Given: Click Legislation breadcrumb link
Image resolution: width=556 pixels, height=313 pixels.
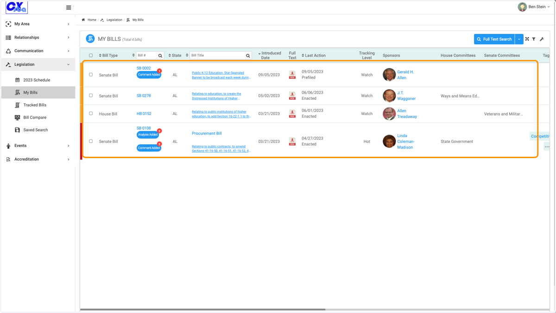Looking at the screenshot, I should (114, 20).
